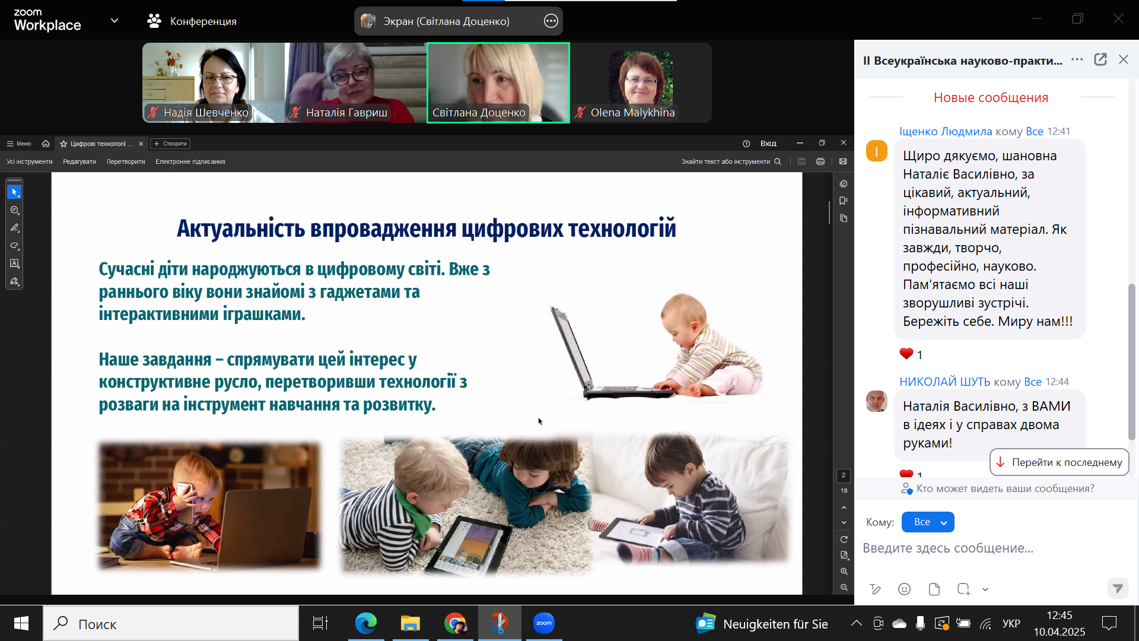This screenshot has height=641, width=1139.
Task: Open Acrobat help question mark icon
Action: coord(746,144)
